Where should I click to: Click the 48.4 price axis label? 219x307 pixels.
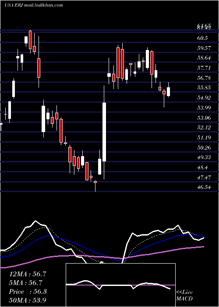tap(202, 168)
